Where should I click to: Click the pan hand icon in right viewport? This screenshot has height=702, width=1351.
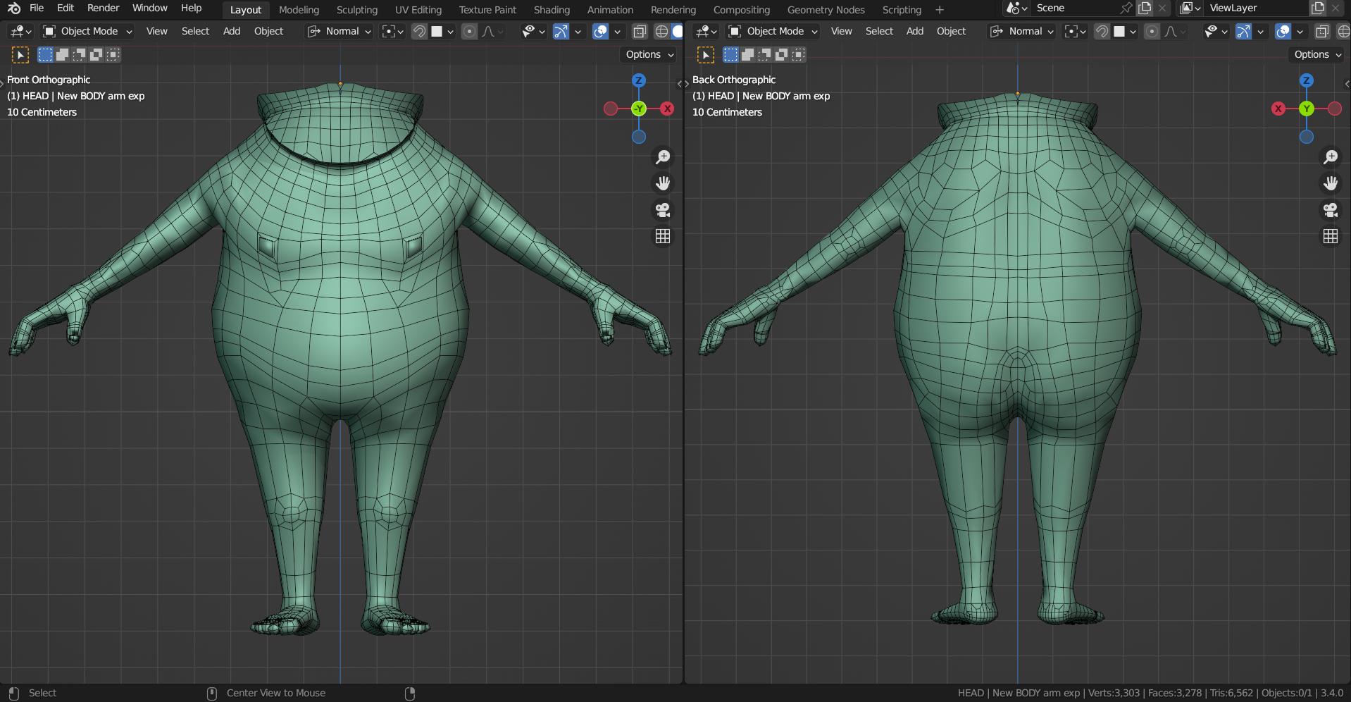(x=1331, y=183)
